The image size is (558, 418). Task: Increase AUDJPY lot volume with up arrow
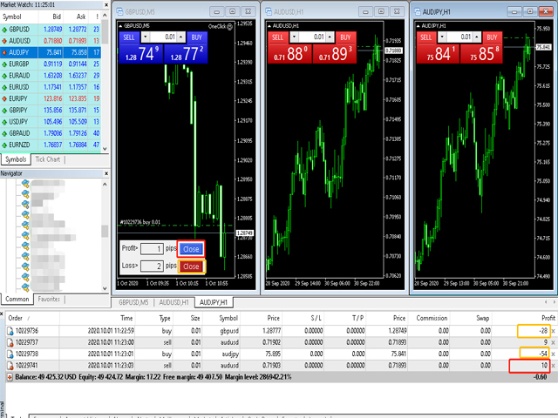(477, 37)
